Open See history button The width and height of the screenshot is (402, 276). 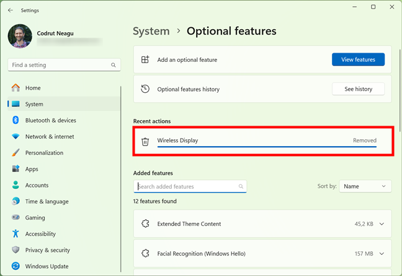358,89
